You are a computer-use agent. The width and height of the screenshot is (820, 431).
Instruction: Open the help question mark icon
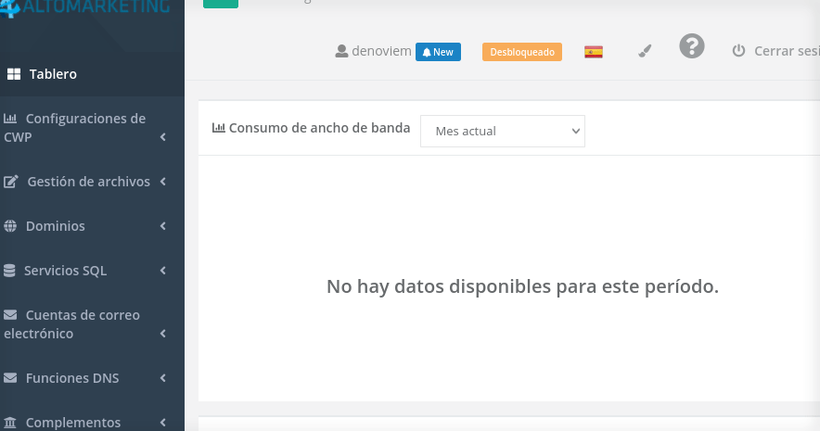click(x=692, y=46)
